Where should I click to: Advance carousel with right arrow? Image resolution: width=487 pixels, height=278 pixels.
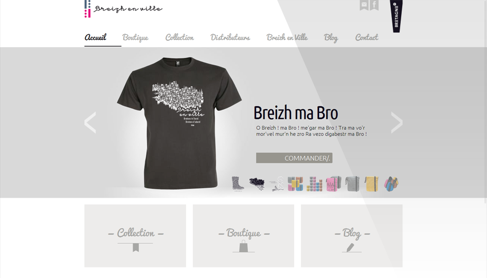pos(397,122)
